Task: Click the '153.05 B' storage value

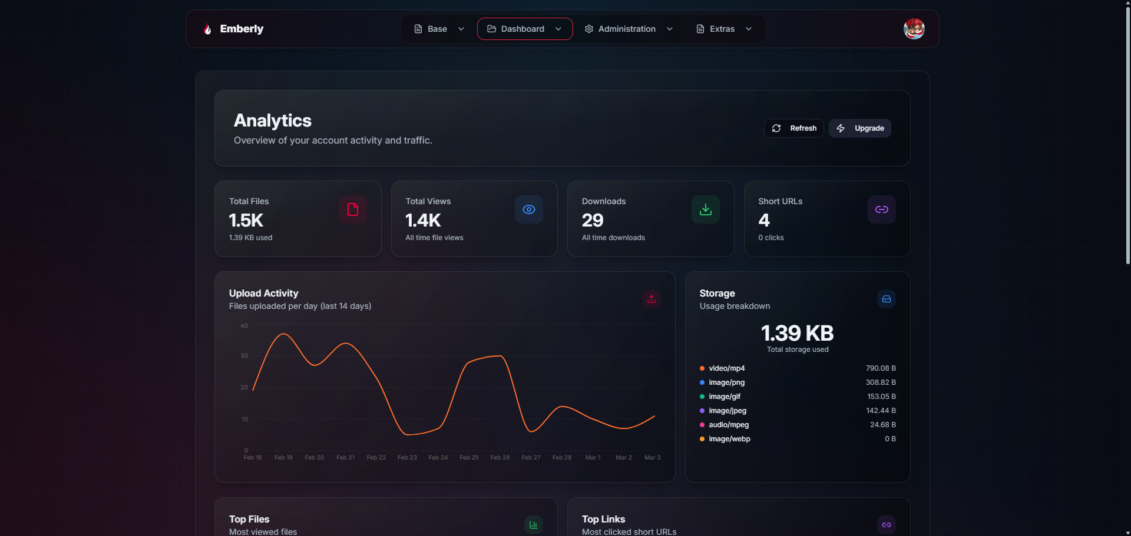Action: coord(882,397)
